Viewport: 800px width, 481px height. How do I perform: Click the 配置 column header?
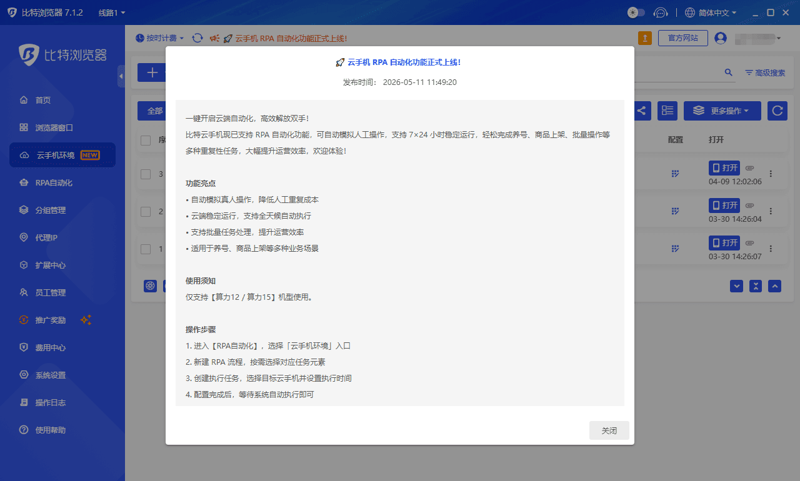point(676,140)
